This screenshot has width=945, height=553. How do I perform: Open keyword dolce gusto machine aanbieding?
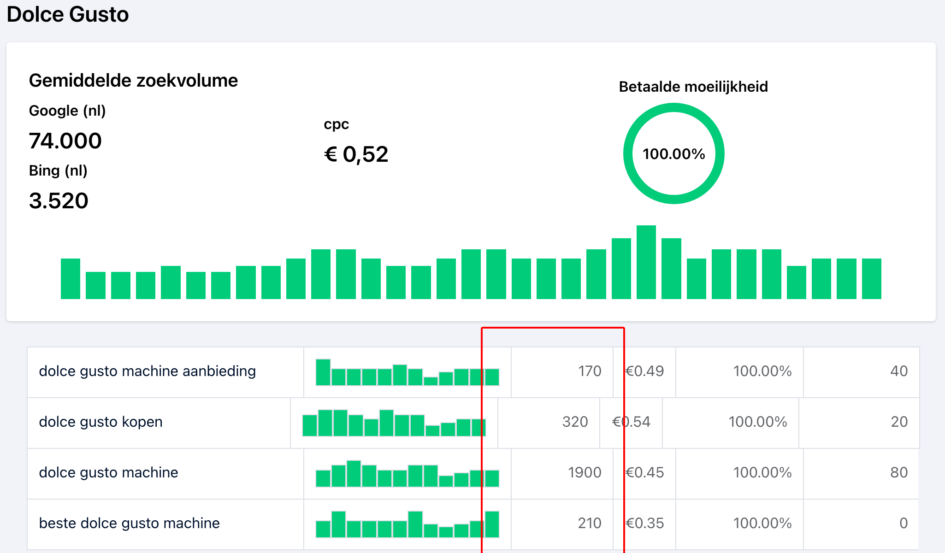tap(147, 371)
